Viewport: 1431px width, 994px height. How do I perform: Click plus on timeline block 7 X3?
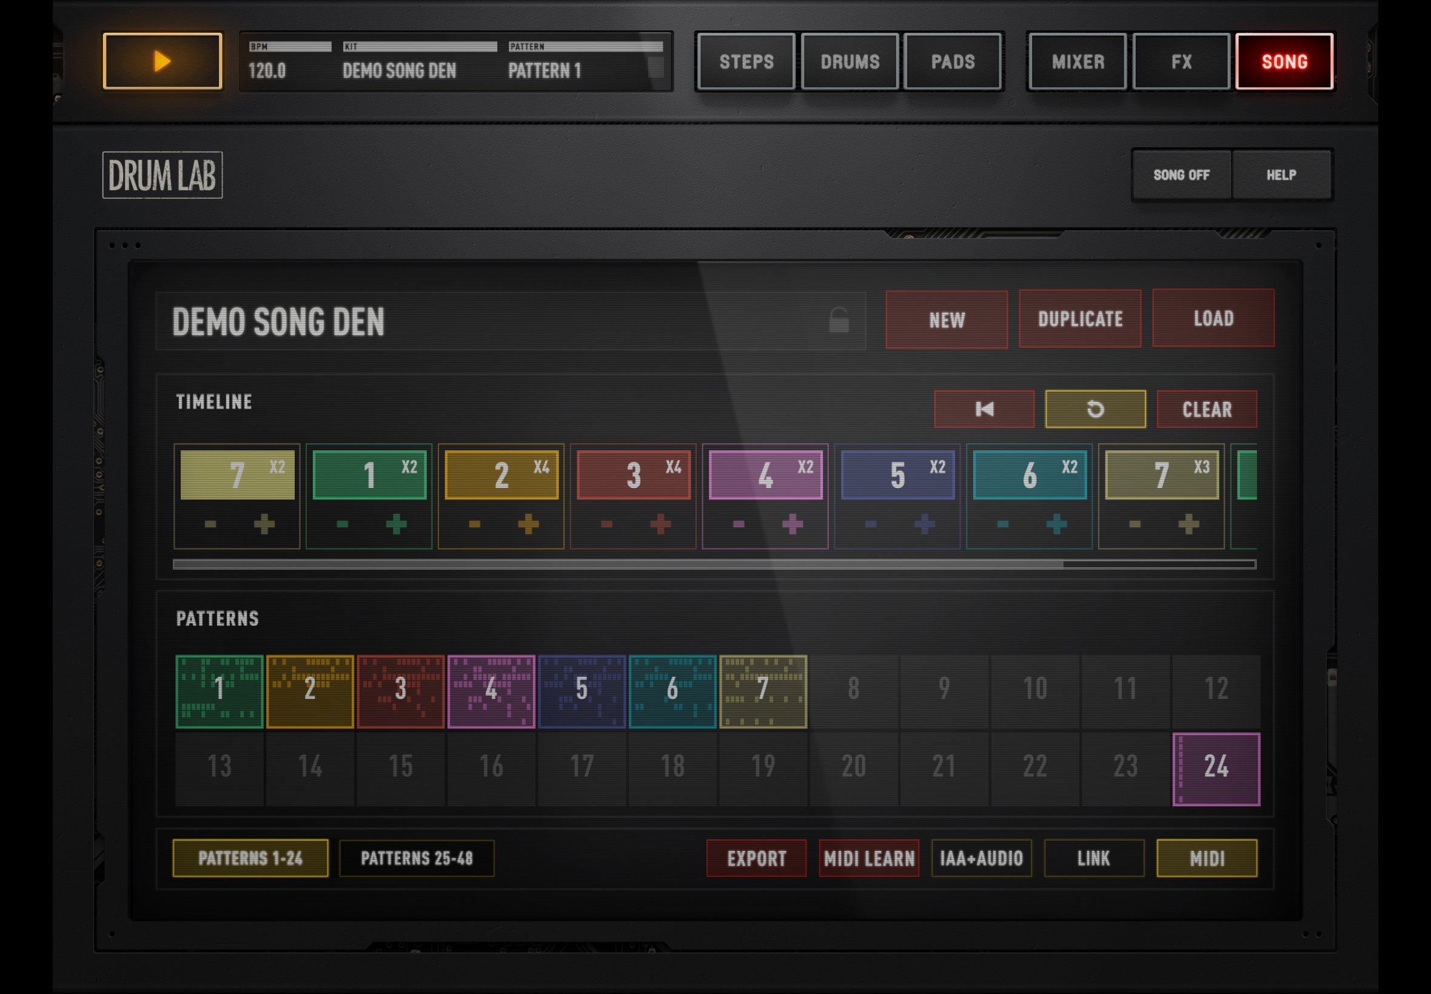click(1188, 524)
